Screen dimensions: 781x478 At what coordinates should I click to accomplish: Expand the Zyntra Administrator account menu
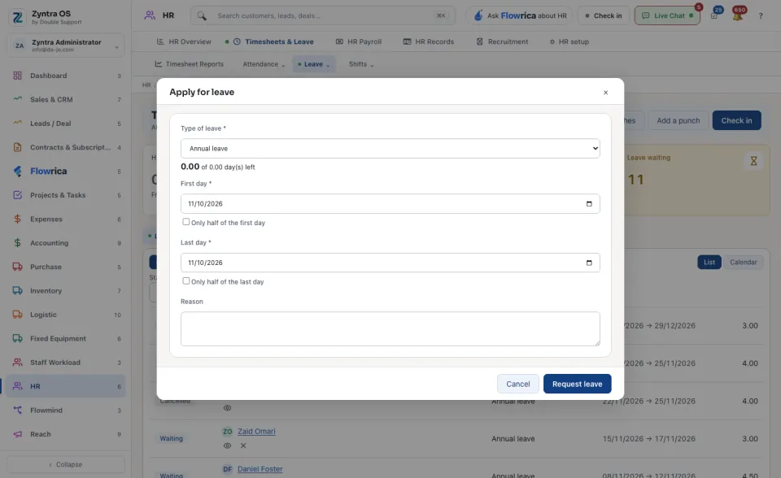(x=66, y=46)
